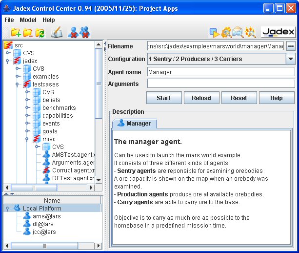Click the Reload button
The width and height of the screenshot is (299, 253).
click(x=201, y=98)
